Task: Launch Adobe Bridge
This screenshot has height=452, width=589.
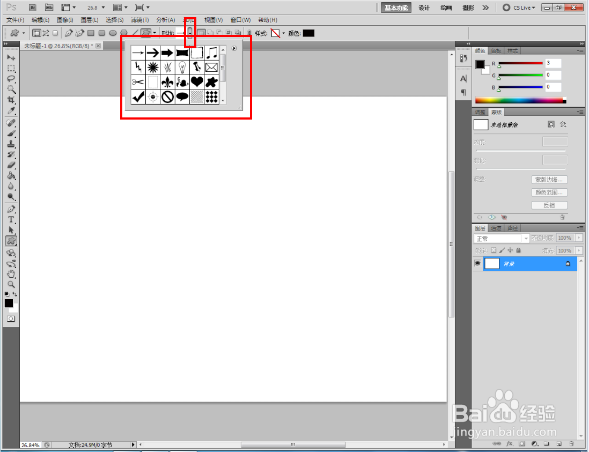Action: (33, 8)
